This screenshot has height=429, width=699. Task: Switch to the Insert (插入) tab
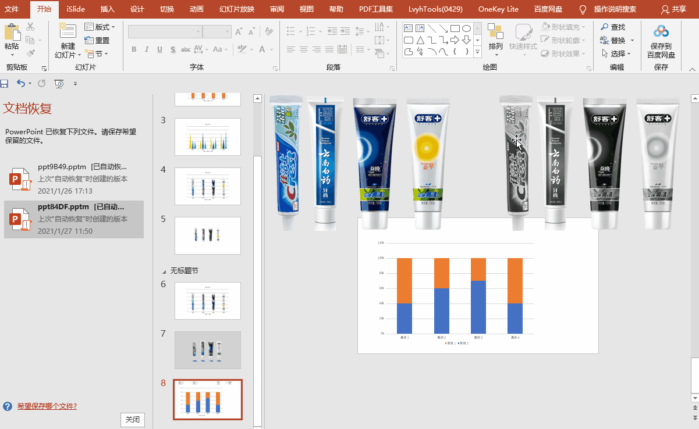click(x=107, y=9)
